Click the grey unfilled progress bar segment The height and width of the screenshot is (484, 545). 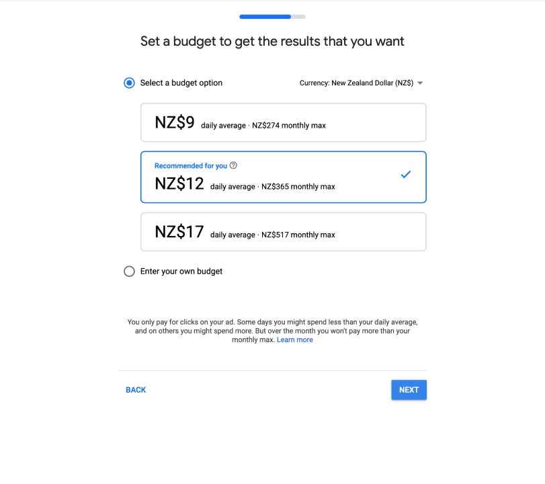[298, 17]
